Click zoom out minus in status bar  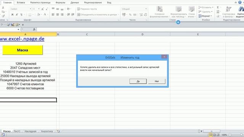click(x=230, y=135)
